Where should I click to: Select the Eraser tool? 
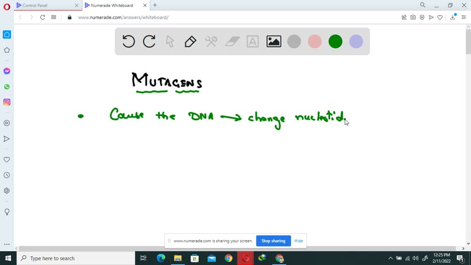[x=232, y=41]
